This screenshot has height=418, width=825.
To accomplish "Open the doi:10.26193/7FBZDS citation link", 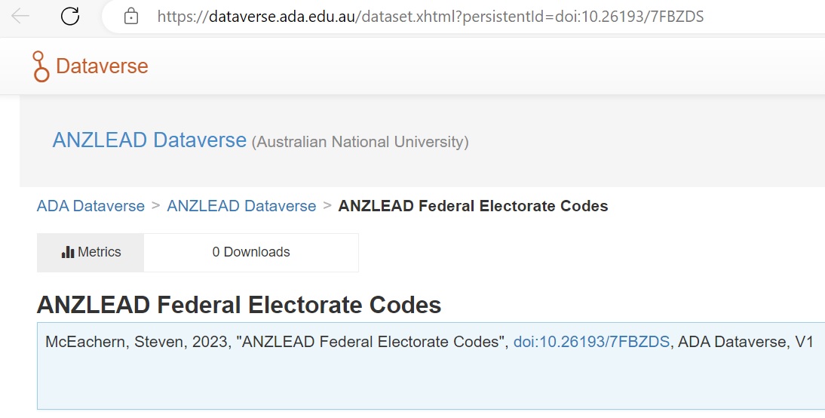I will click(591, 343).
